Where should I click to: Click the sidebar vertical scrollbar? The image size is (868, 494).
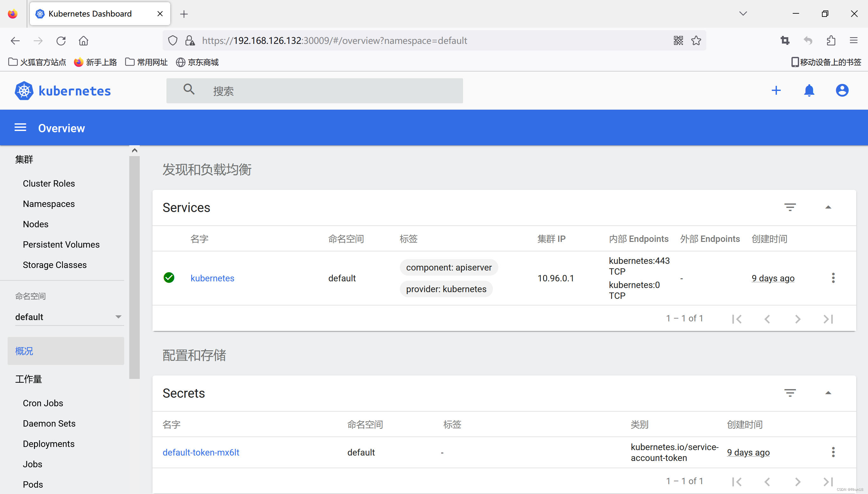(135, 267)
